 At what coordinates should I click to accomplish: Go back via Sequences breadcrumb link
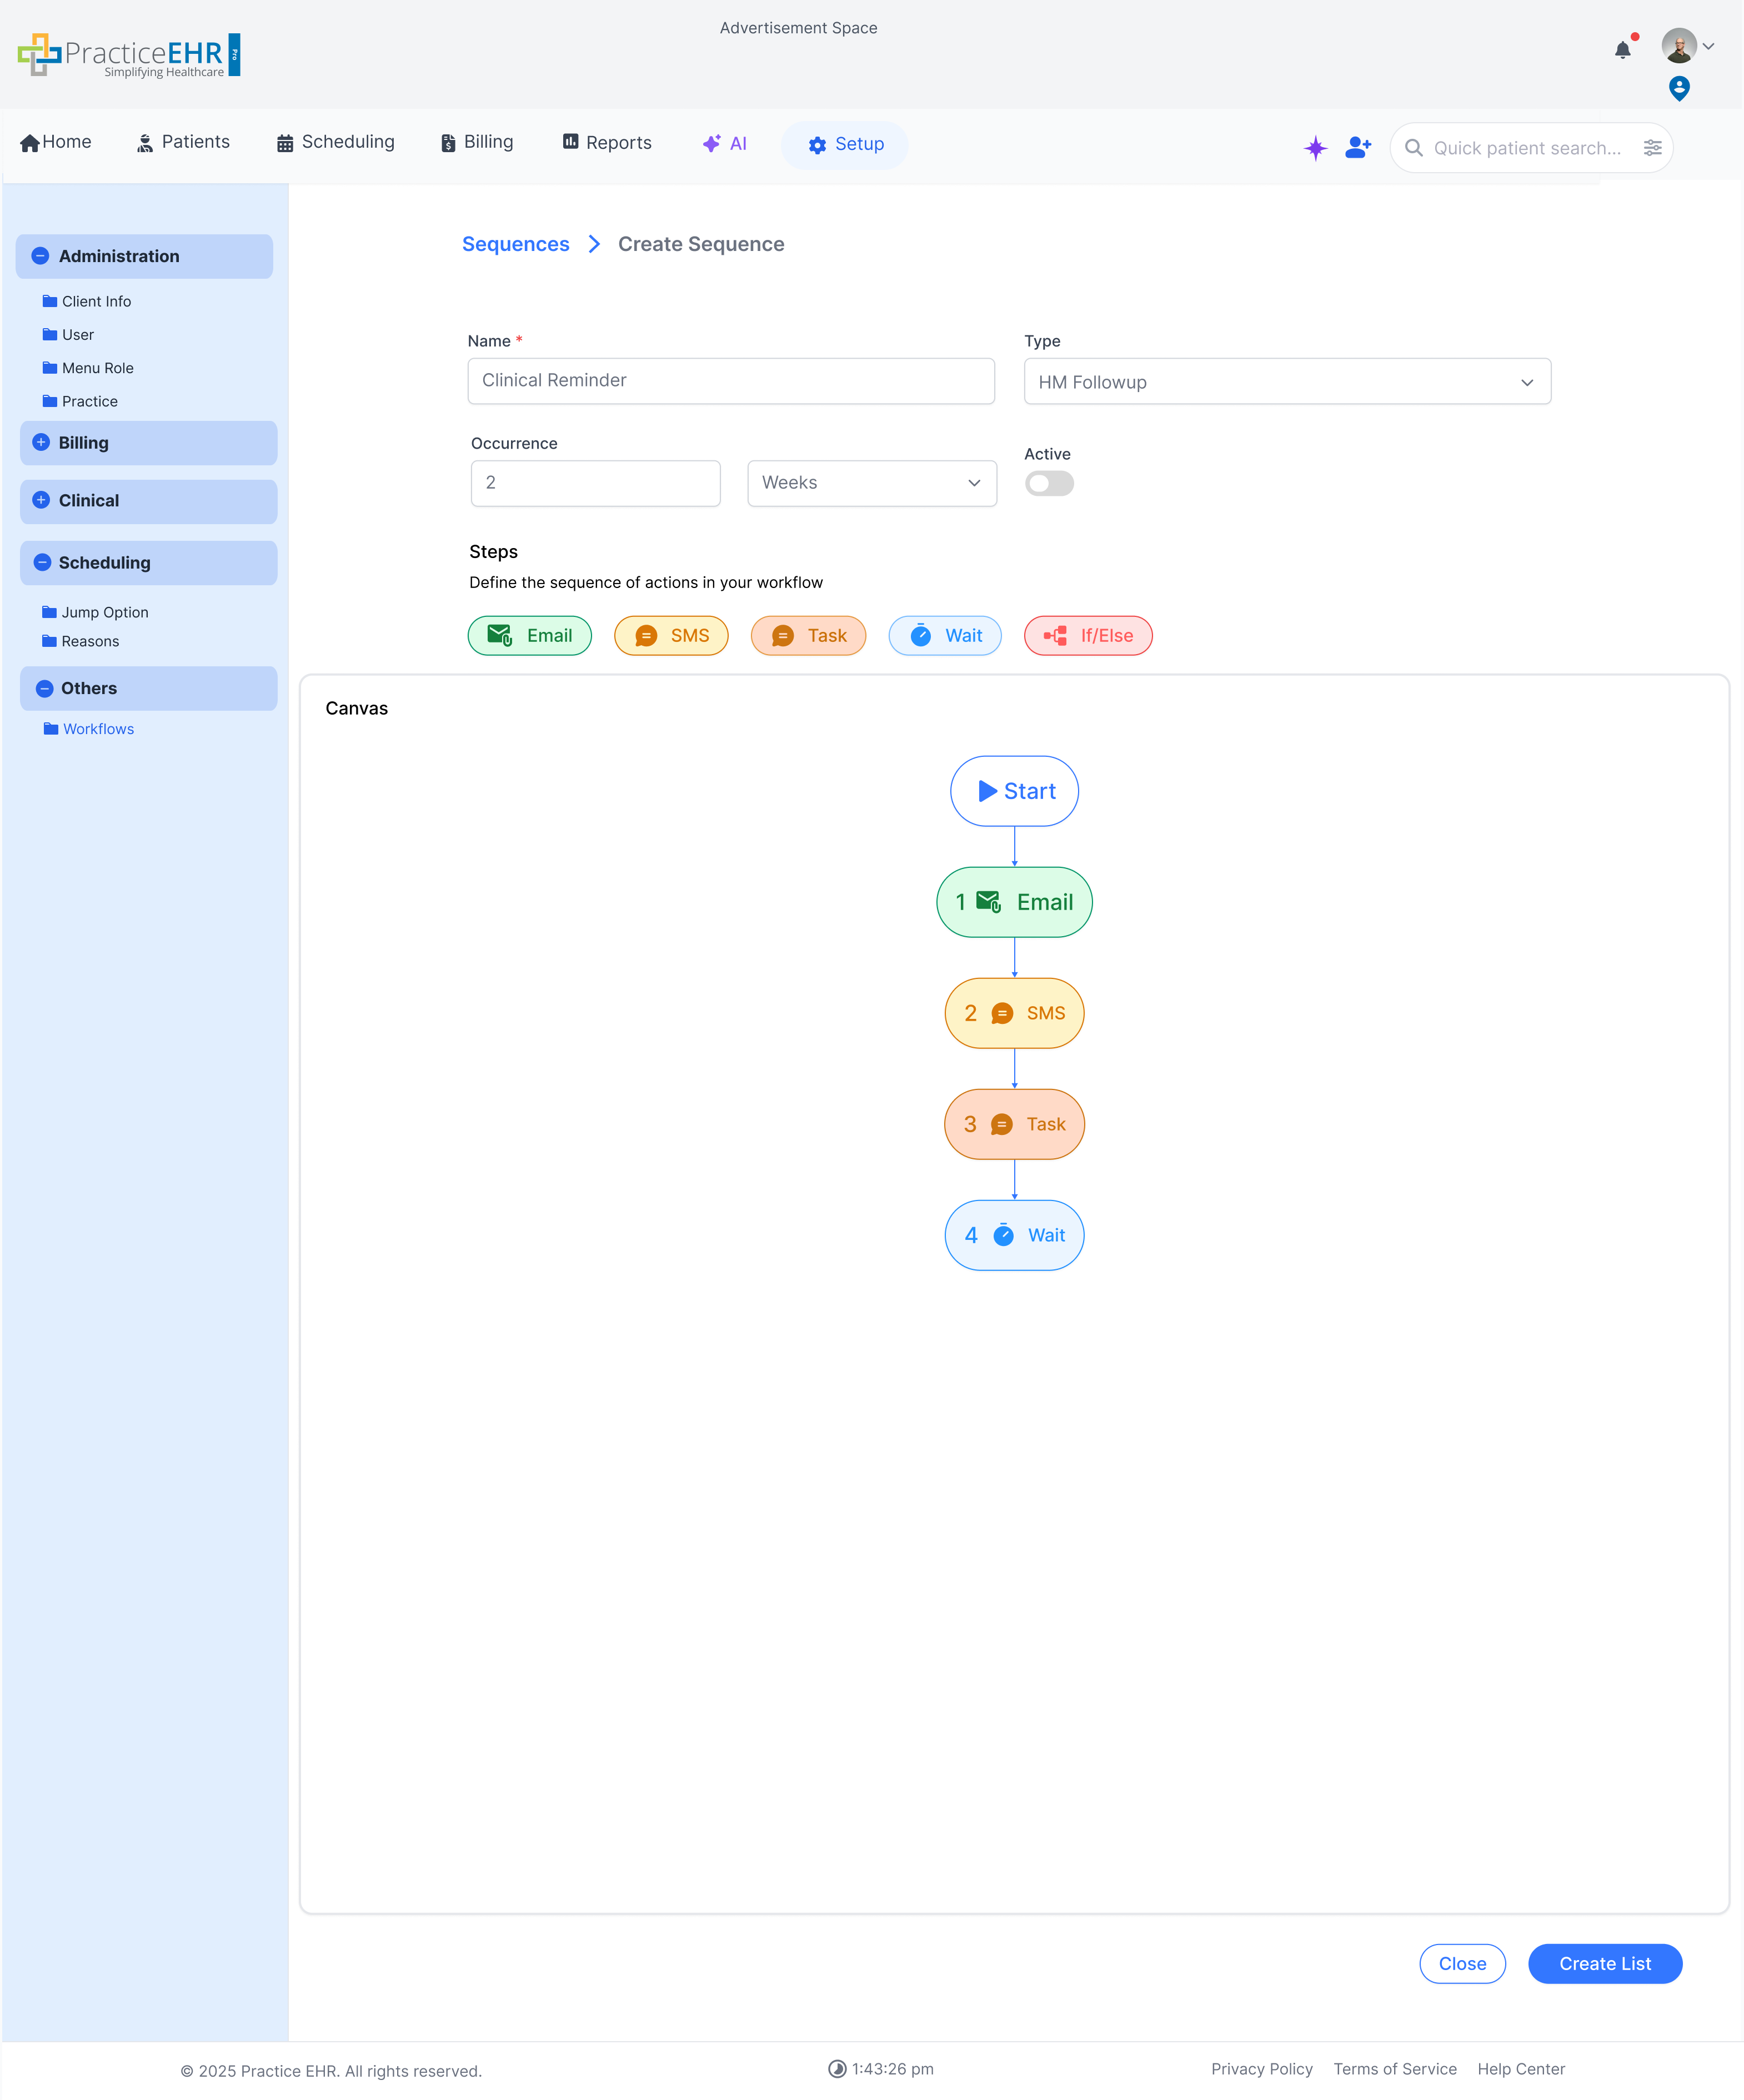pyautogui.click(x=515, y=244)
